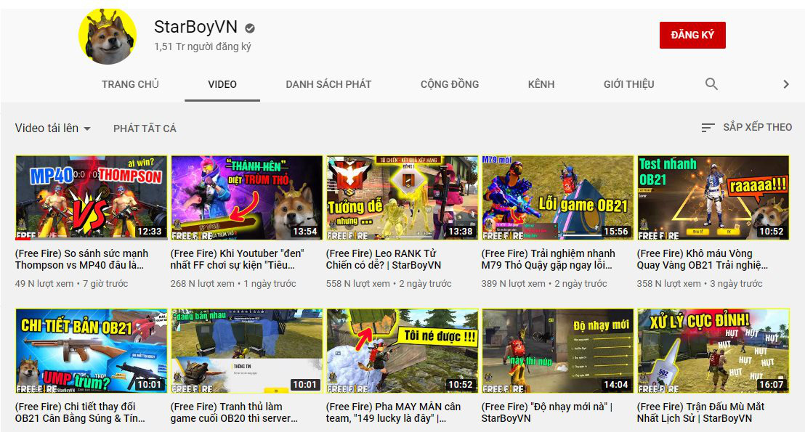Open the Sắp xếp theo sort icon
This screenshot has width=805, height=432.
pyautogui.click(x=708, y=128)
